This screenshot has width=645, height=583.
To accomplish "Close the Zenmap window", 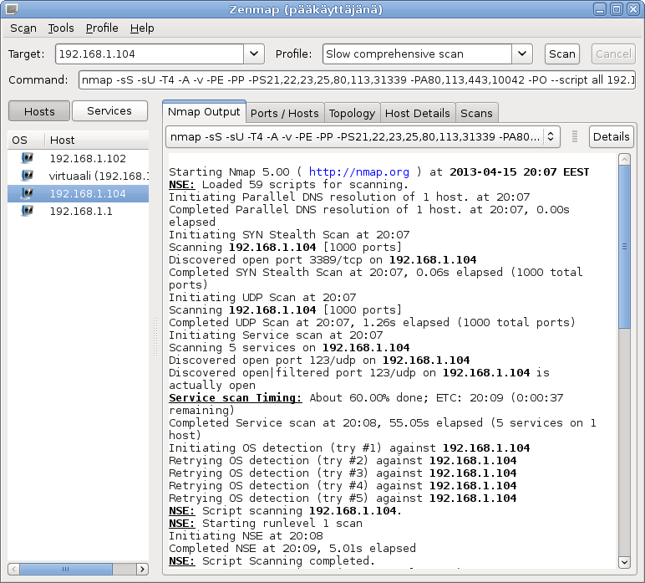I will [x=632, y=9].
